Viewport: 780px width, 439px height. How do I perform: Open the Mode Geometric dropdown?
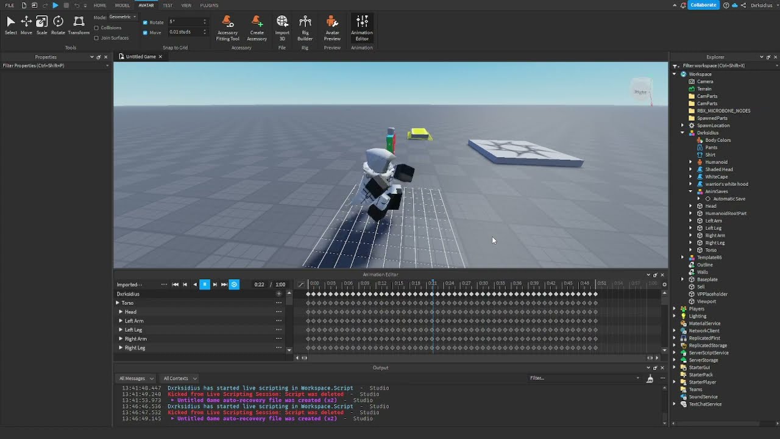(122, 17)
